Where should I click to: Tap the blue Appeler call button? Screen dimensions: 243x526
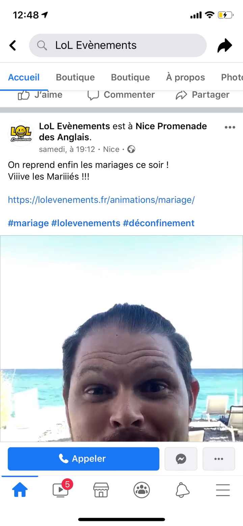tap(83, 458)
